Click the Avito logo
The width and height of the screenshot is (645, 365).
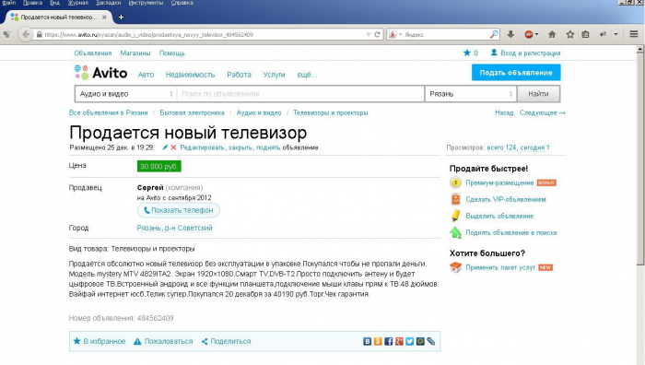(100, 73)
